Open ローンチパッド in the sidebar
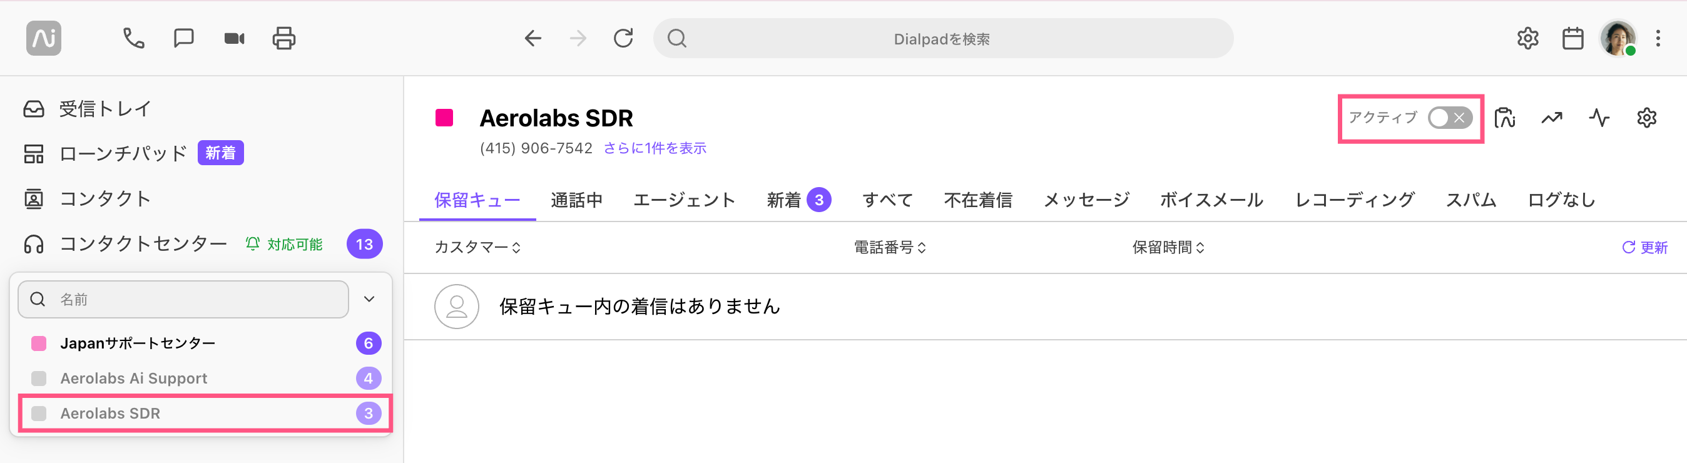The width and height of the screenshot is (1687, 463). [x=123, y=153]
